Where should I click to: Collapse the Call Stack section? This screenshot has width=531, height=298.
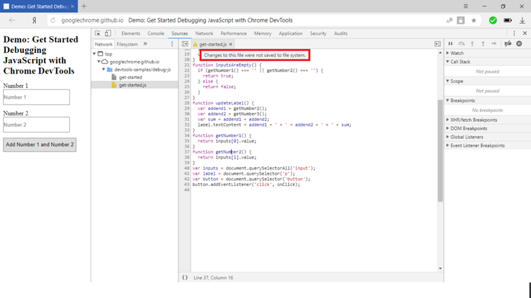coord(447,62)
